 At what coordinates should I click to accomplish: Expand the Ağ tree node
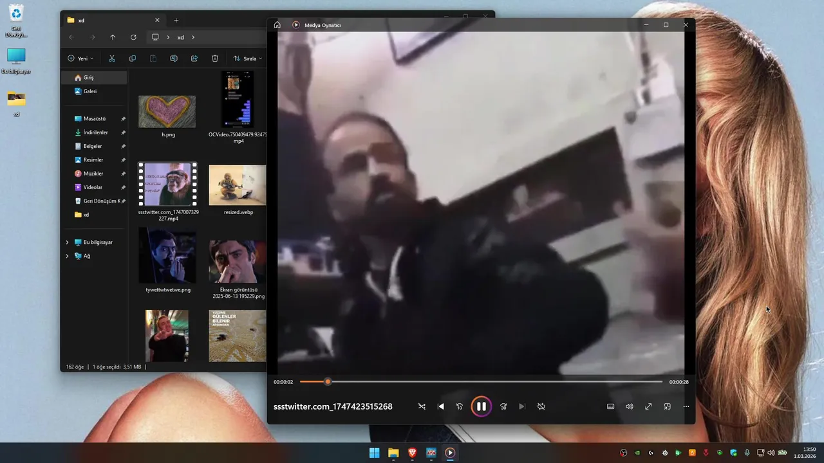click(67, 256)
